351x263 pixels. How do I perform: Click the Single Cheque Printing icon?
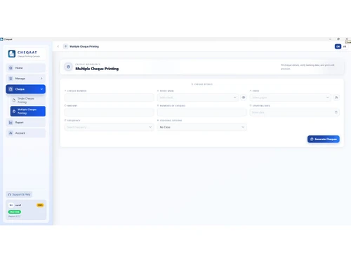(x=14, y=100)
